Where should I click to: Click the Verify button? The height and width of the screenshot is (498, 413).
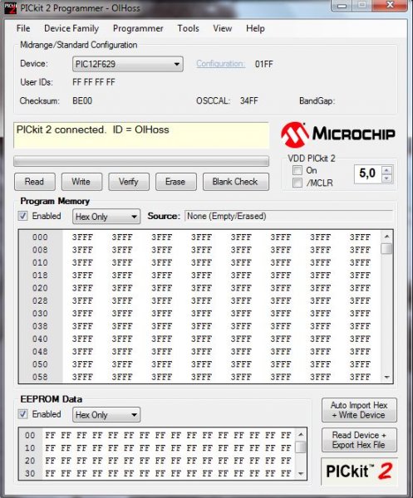tap(129, 182)
